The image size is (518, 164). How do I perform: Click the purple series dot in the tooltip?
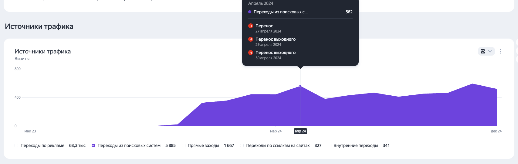click(250, 12)
